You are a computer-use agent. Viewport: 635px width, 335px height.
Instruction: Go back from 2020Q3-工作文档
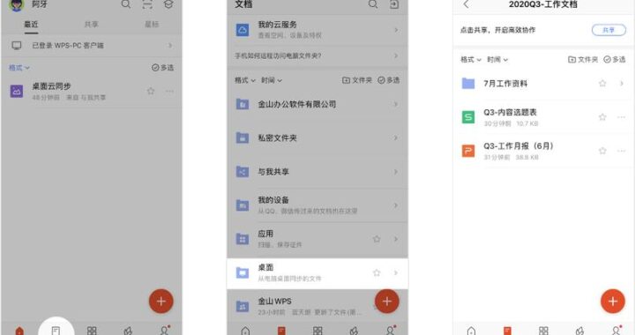pyautogui.click(x=467, y=4)
